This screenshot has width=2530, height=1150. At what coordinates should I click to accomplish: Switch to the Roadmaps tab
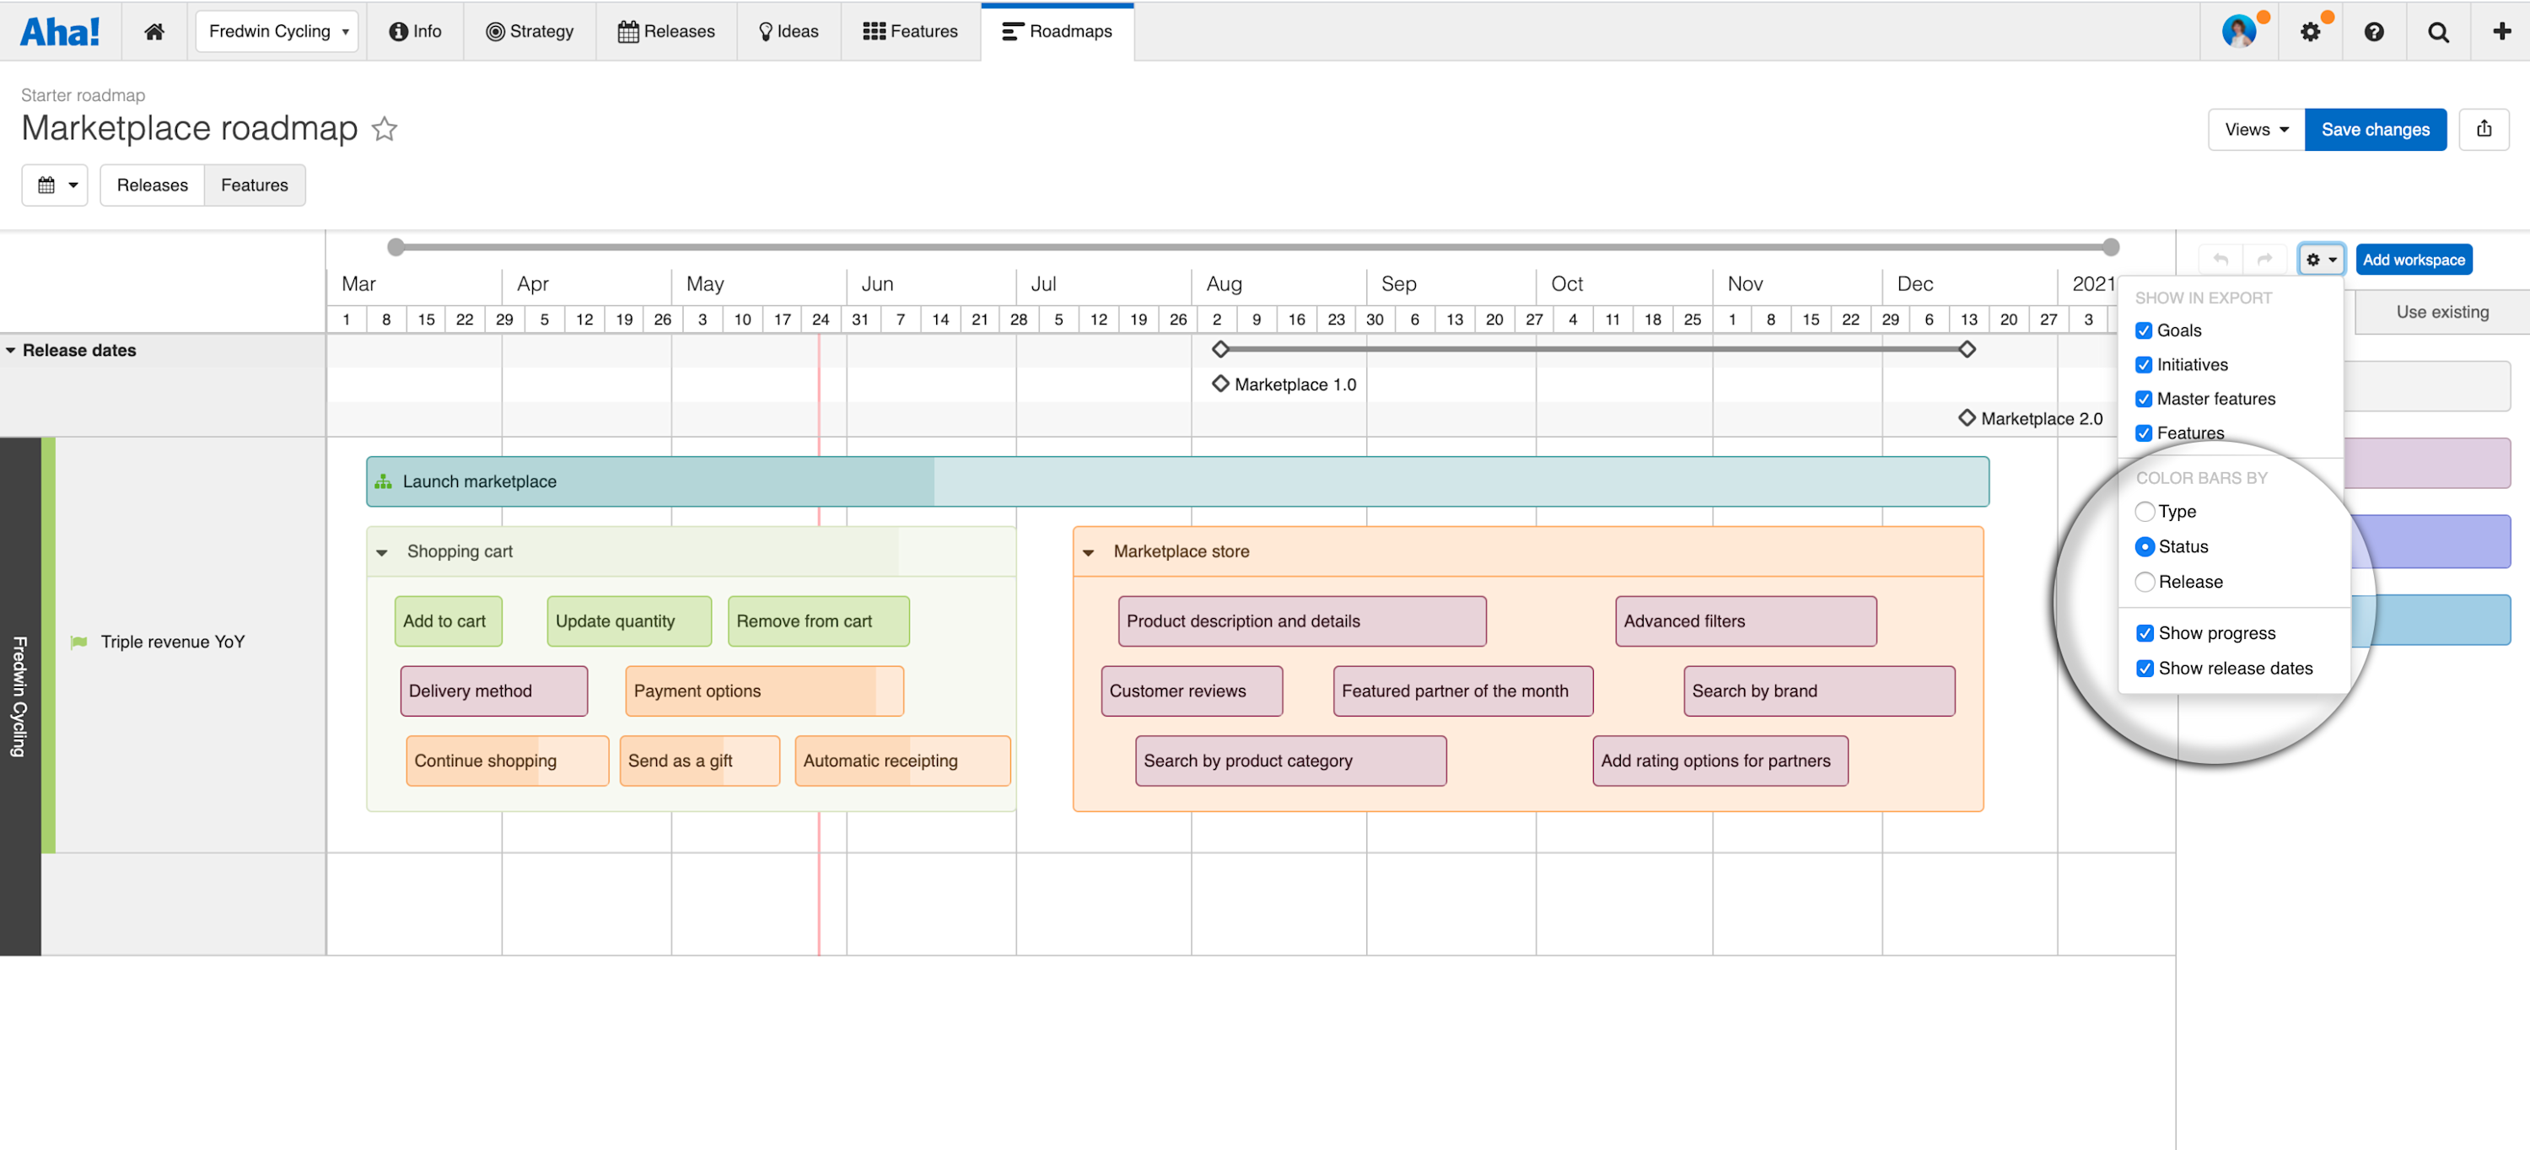(1058, 30)
